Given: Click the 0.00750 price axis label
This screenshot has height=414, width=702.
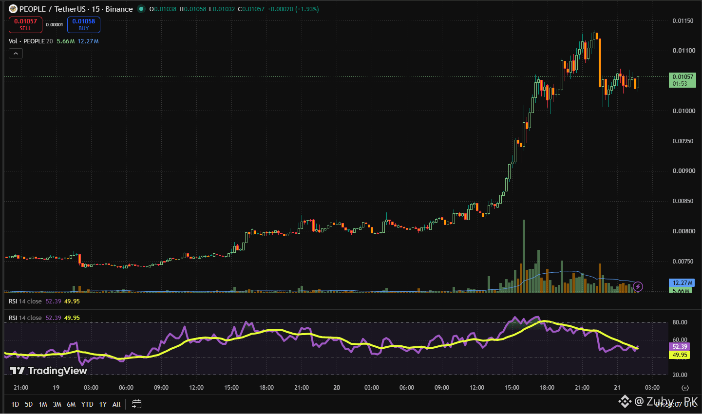Looking at the screenshot, I should pos(683,262).
